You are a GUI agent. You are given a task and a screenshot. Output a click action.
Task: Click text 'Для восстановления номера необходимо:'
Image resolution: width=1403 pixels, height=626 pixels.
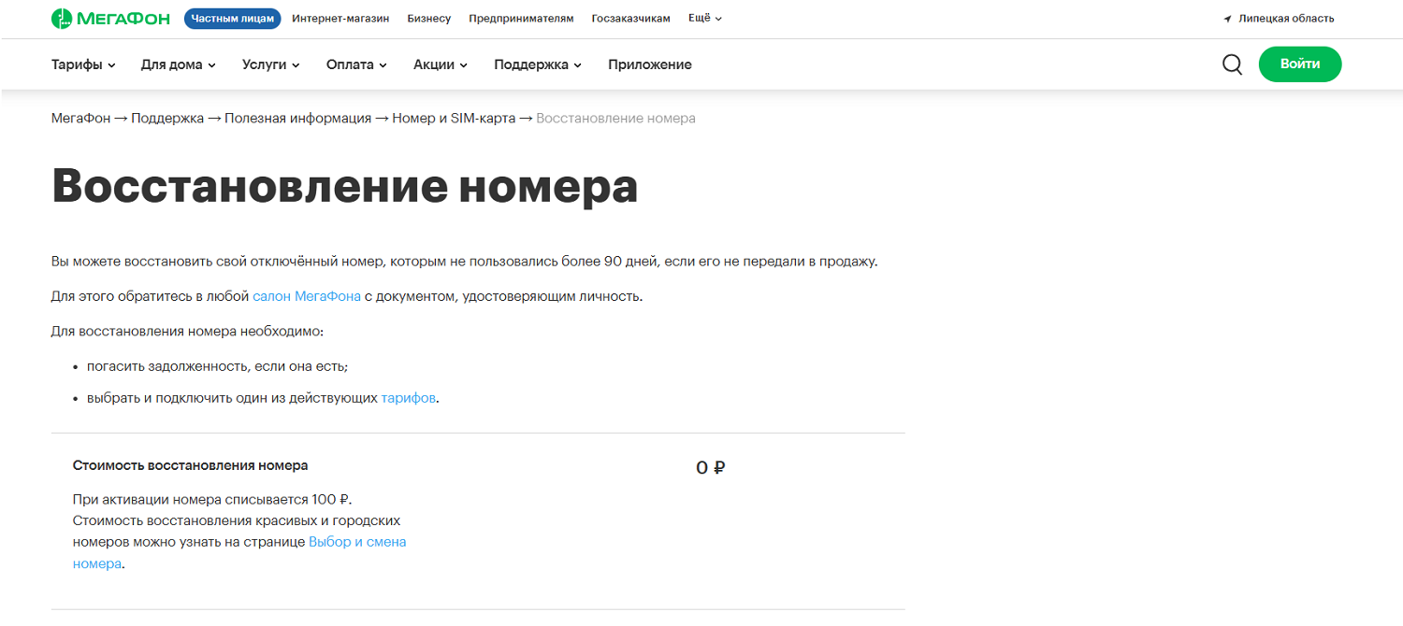(187, 332)
